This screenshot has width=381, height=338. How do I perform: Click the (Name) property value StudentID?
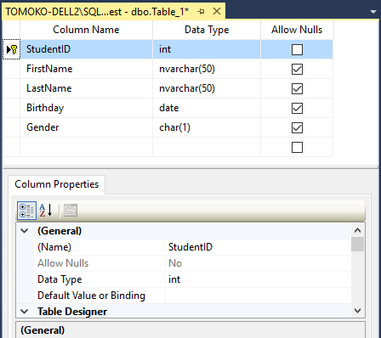click(258, 247)
